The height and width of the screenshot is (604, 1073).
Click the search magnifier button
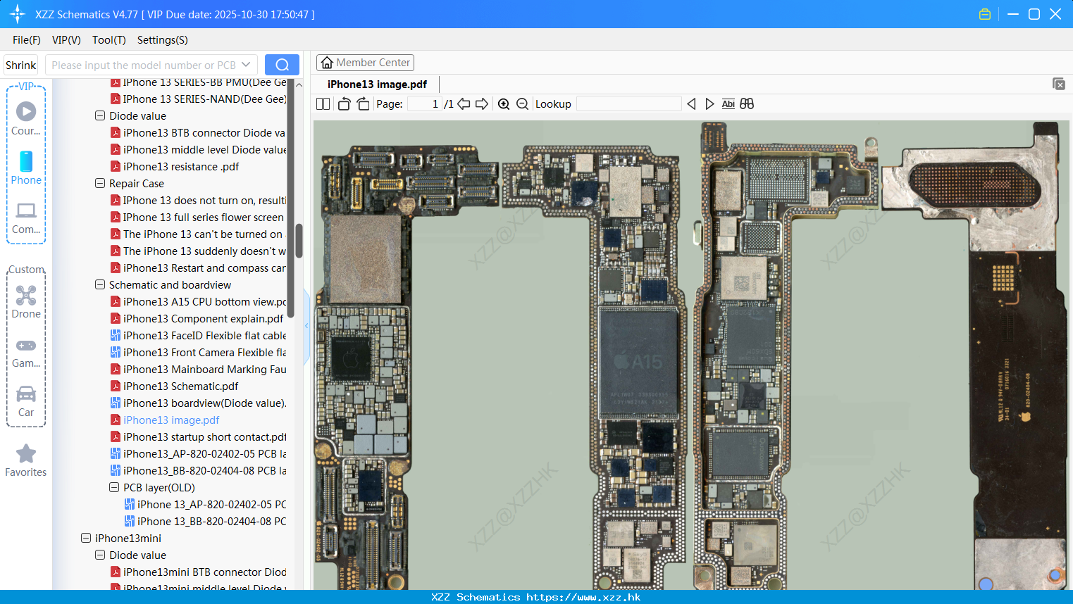[x=282, y=65]
